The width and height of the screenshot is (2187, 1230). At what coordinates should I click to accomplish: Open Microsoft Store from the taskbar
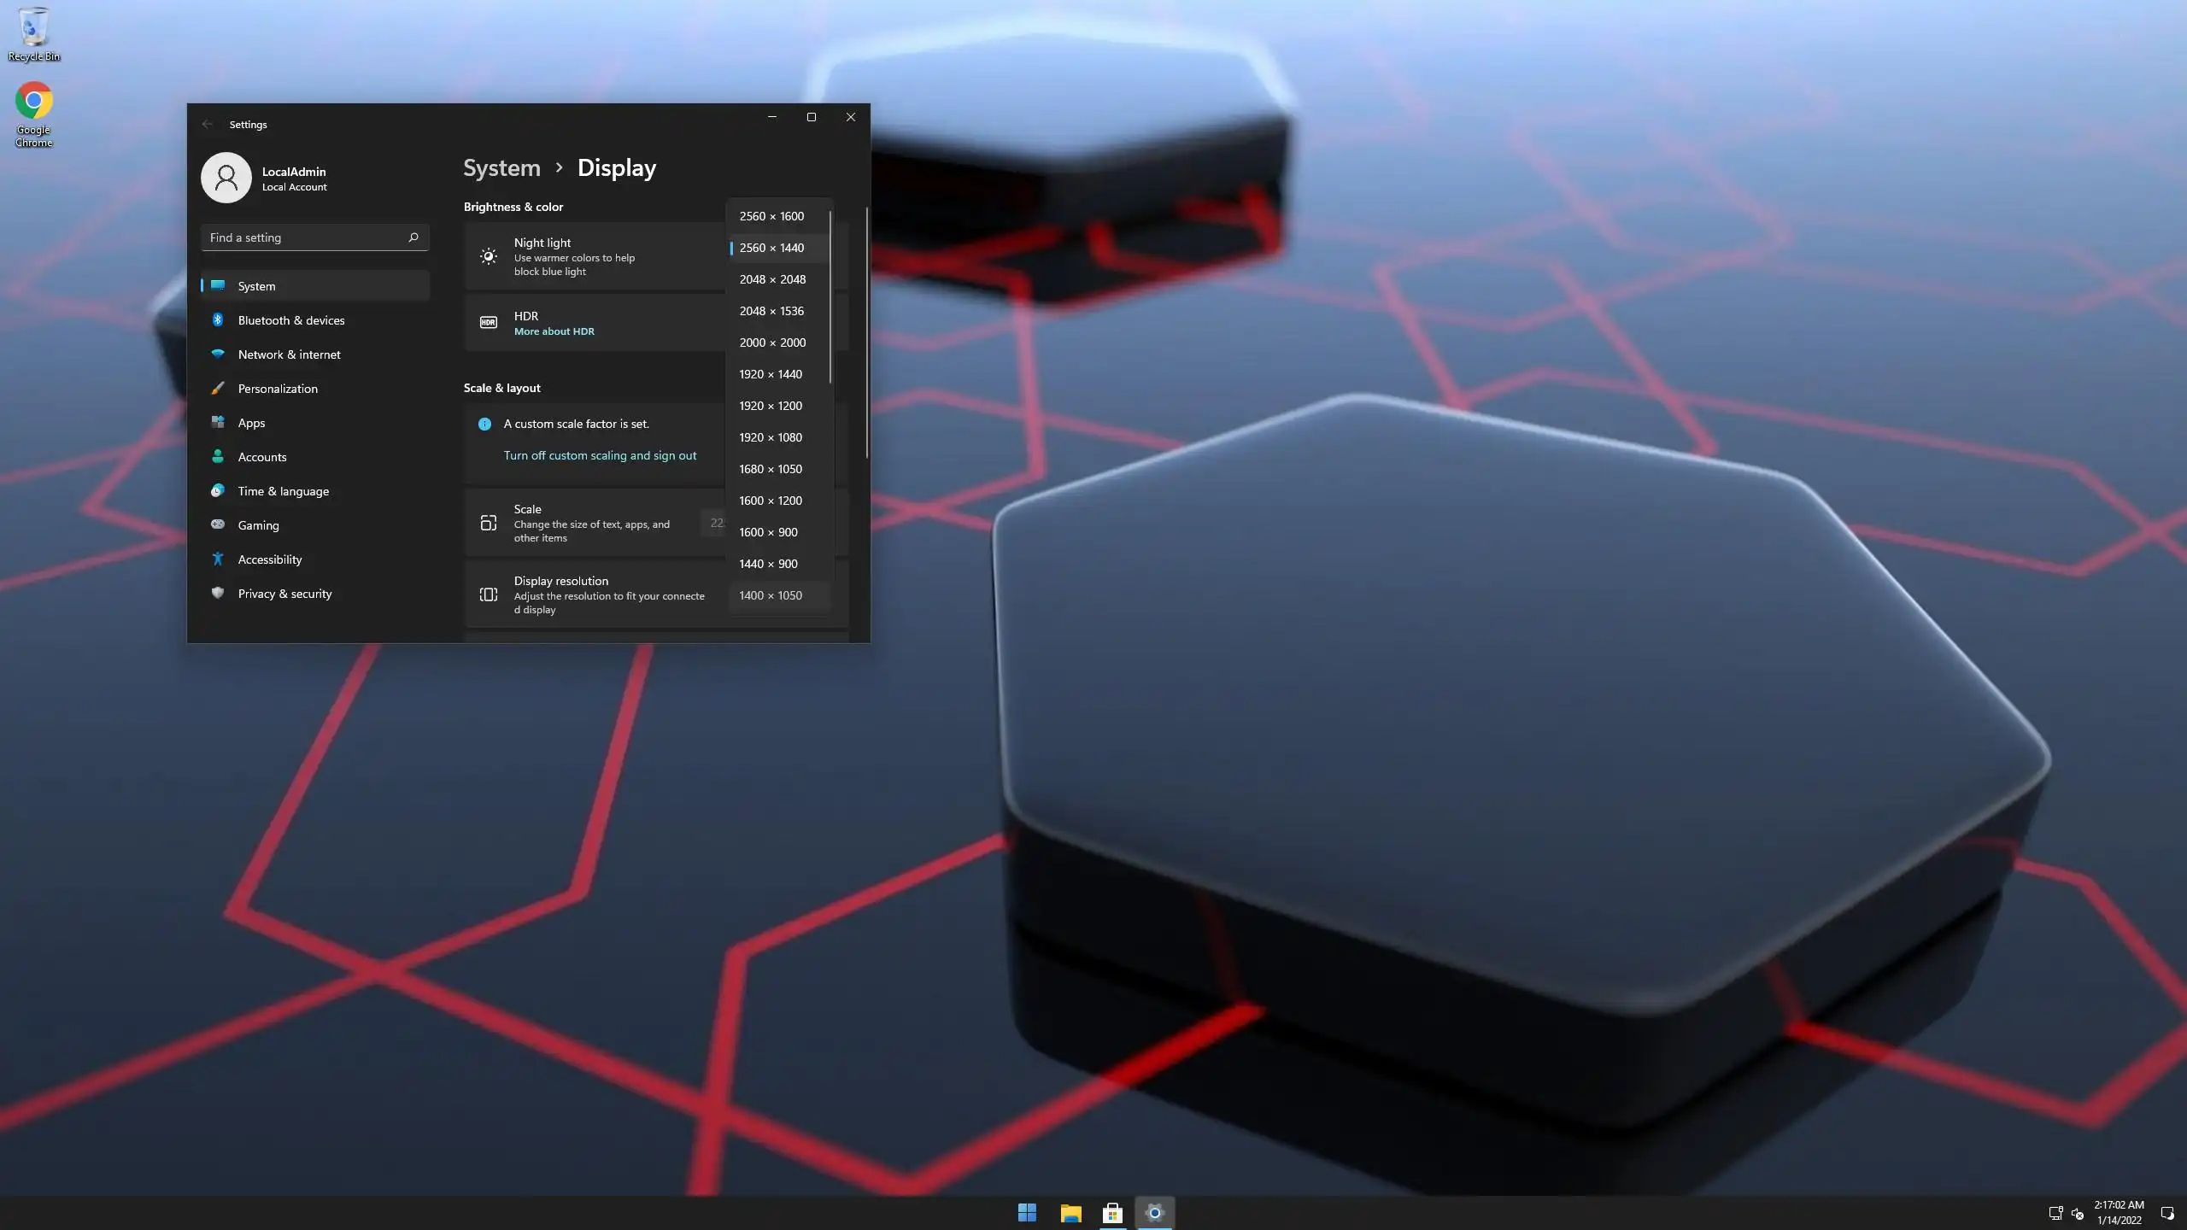click(1112, 1212)
